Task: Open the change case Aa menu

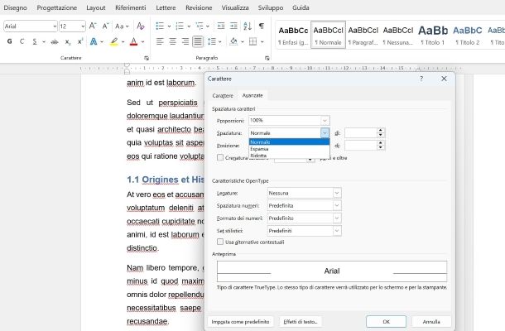Action: 122,26
